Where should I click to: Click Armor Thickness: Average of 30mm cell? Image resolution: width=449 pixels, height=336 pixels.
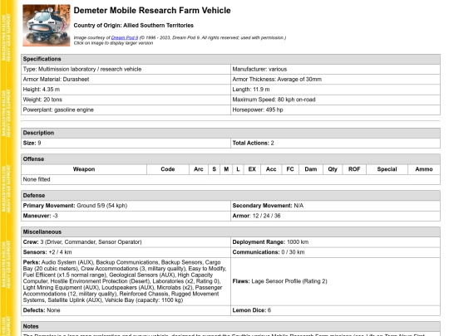coord(335,80)
